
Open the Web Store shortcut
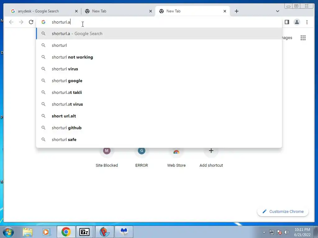tap(176, 157)
